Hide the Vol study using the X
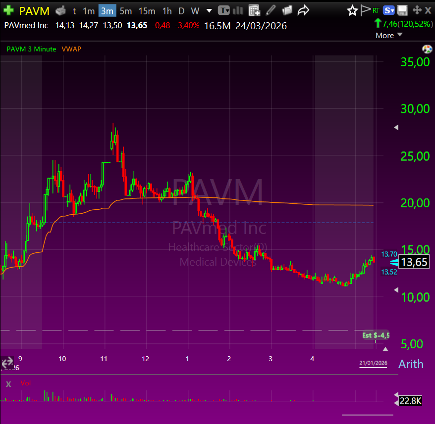435x424 pixels. 8,383
